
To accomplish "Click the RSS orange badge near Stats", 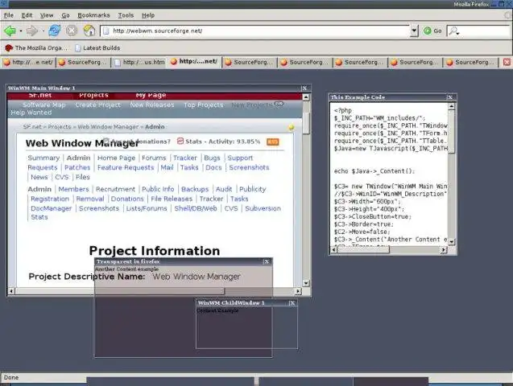I will pos(273,142).
